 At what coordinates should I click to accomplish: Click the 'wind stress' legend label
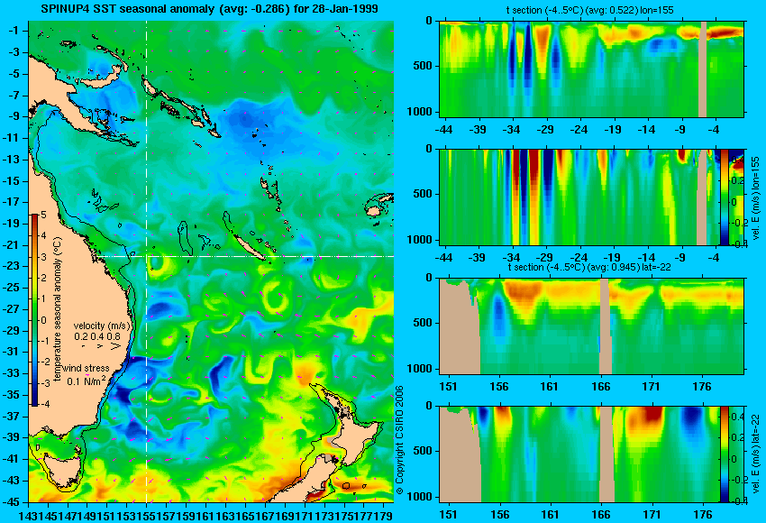point(86,368)
